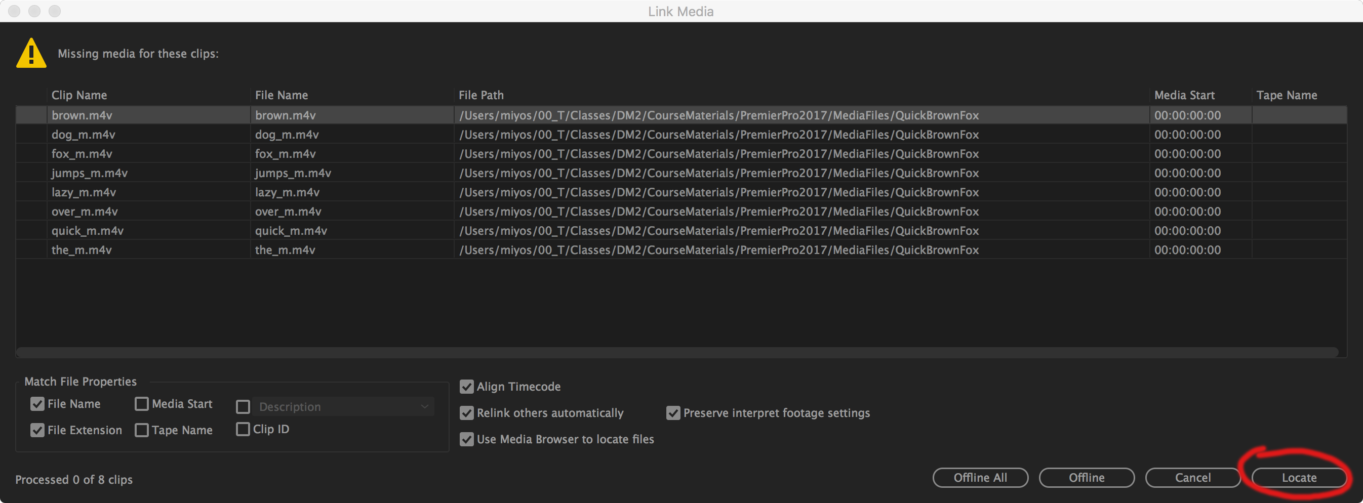The height and width of the screenshot is (503, 1363).
Task: Click the yellow warning triangle icon
Action: click(x=31, y=54)
